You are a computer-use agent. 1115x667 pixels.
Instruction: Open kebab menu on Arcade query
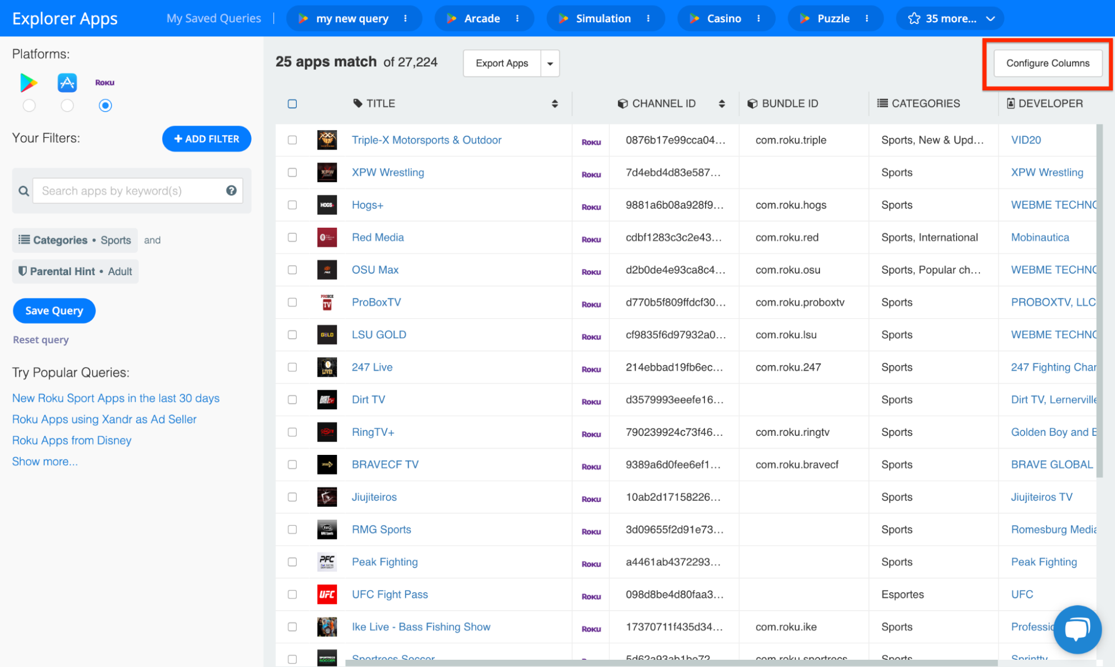pyautogui.click(x=518, y=18)
